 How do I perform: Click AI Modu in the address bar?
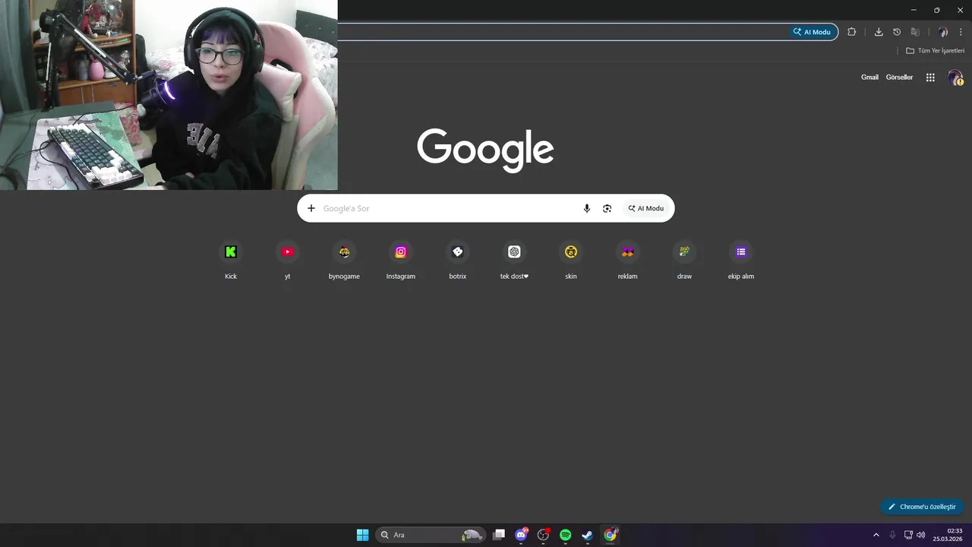click(813, 32)
